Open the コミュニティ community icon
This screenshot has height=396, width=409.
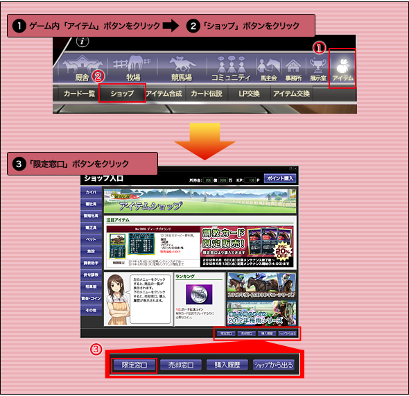click(x=231, y=69)
